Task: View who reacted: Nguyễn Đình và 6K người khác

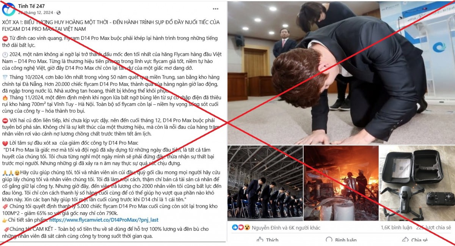Action: (287, 228)
